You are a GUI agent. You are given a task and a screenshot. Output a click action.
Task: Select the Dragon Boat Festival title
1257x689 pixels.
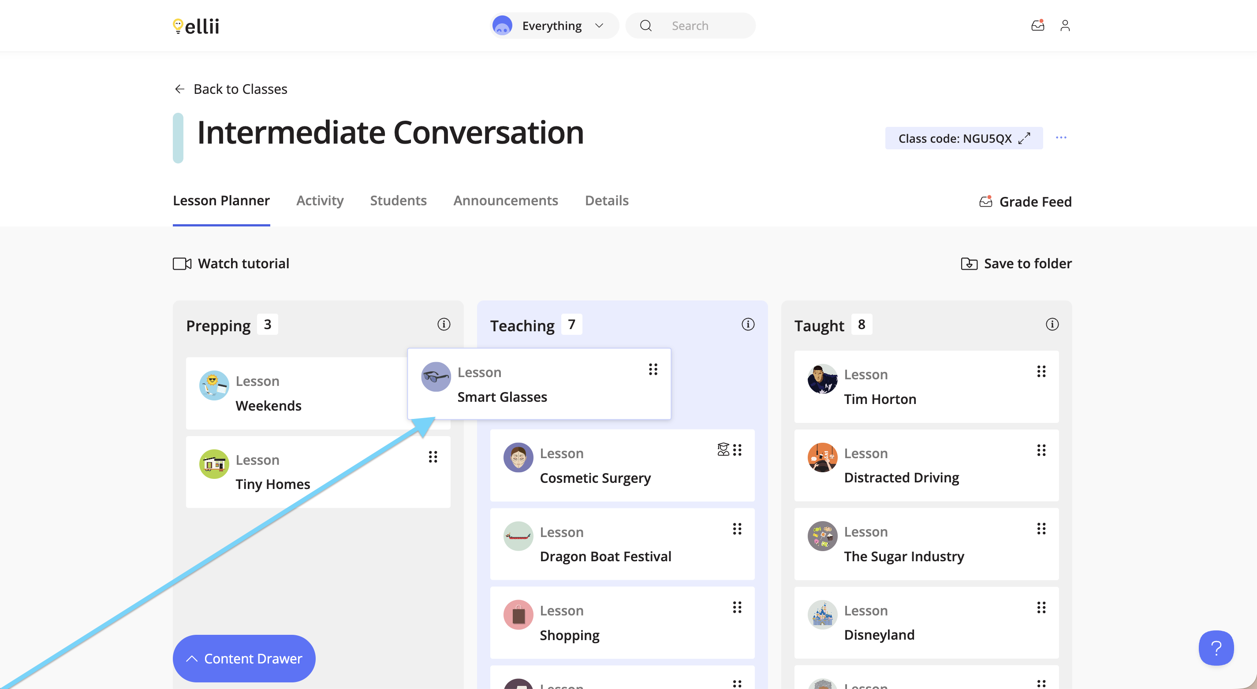(x=605, y=556)
